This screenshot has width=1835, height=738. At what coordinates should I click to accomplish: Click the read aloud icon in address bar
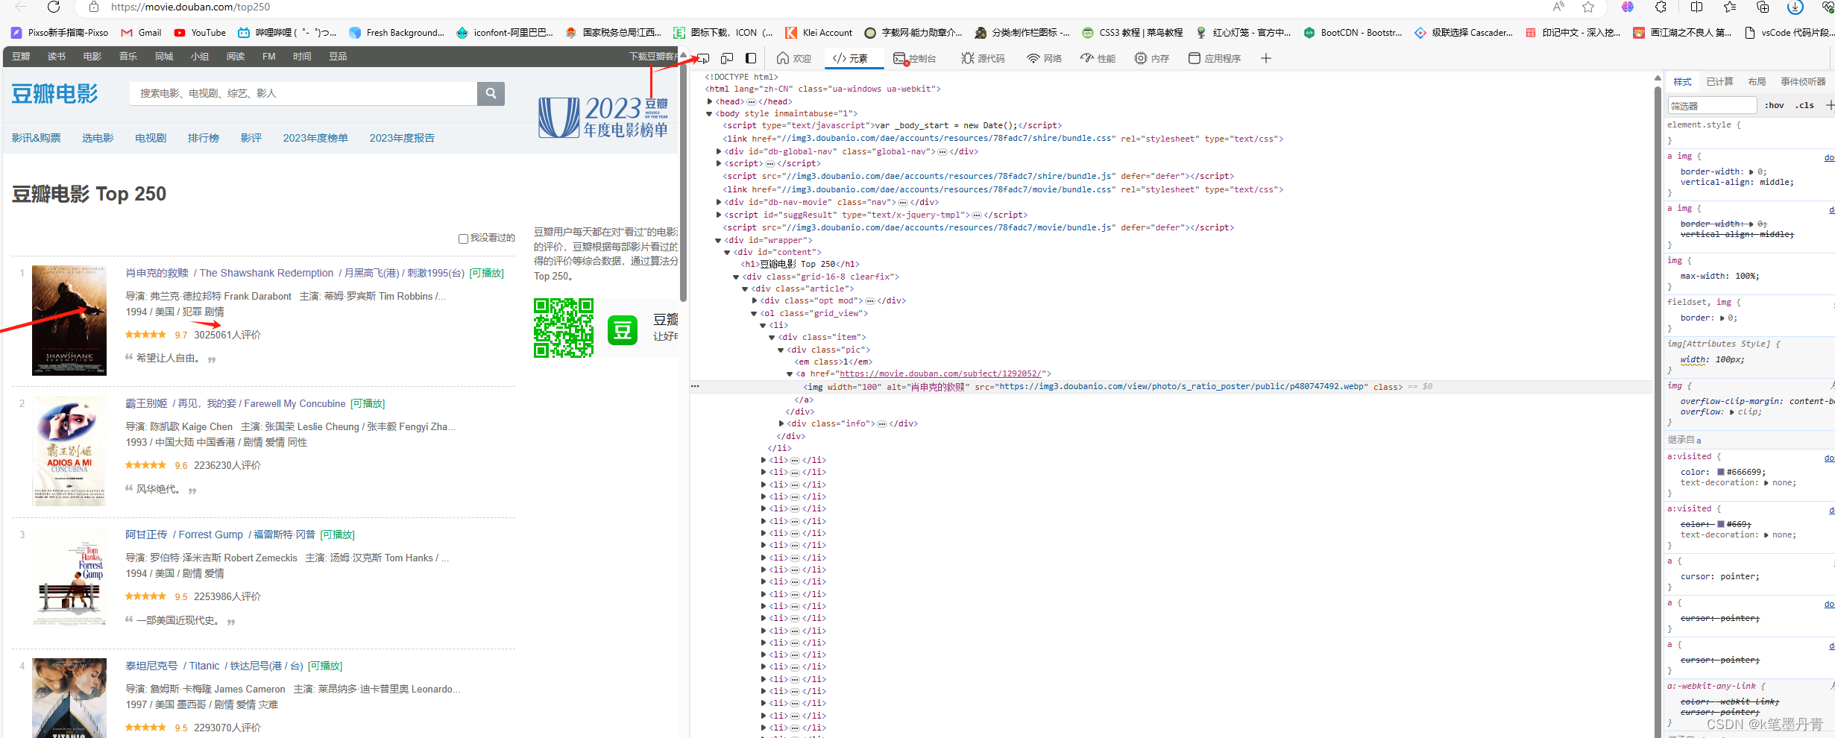click(x=1558, y=7)
